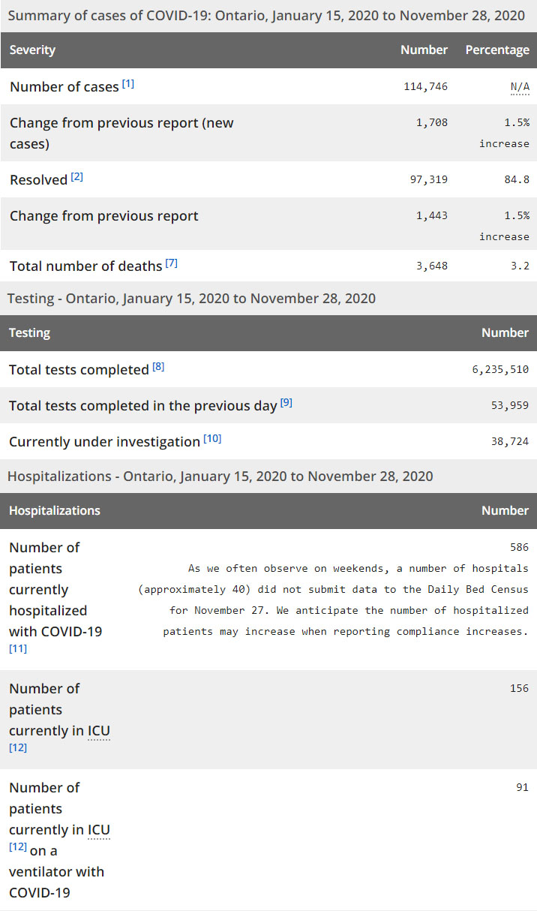Screen dimensions: 537x911
Task: Click the Percentage column header
Action: click(497, 50)
